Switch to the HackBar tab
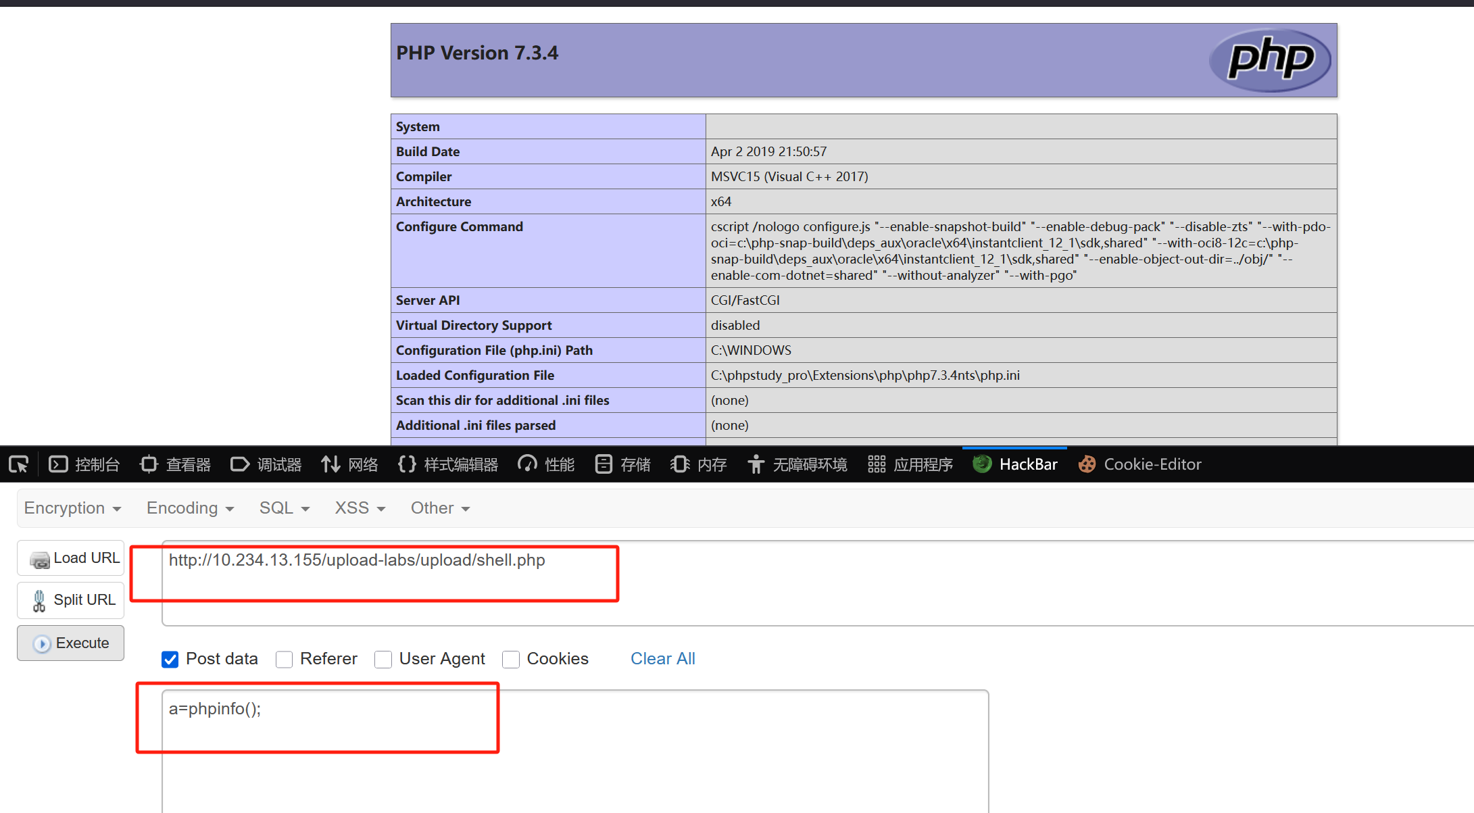Screen dimensions: 1474x813 point(1015,464)
